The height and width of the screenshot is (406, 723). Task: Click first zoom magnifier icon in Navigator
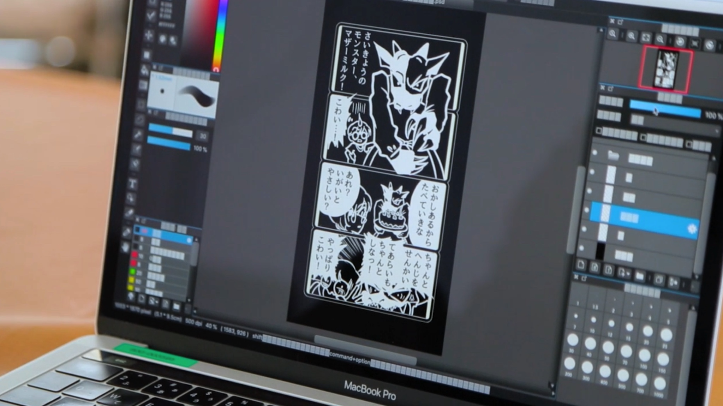point(613,34)
